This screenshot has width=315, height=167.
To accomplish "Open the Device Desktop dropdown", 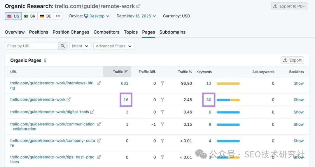I will [x=97, y=16].
